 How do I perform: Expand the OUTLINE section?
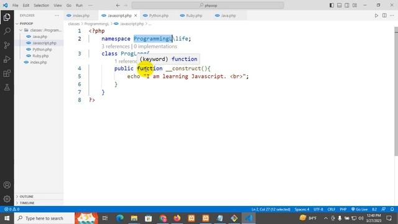click(39, 197)
